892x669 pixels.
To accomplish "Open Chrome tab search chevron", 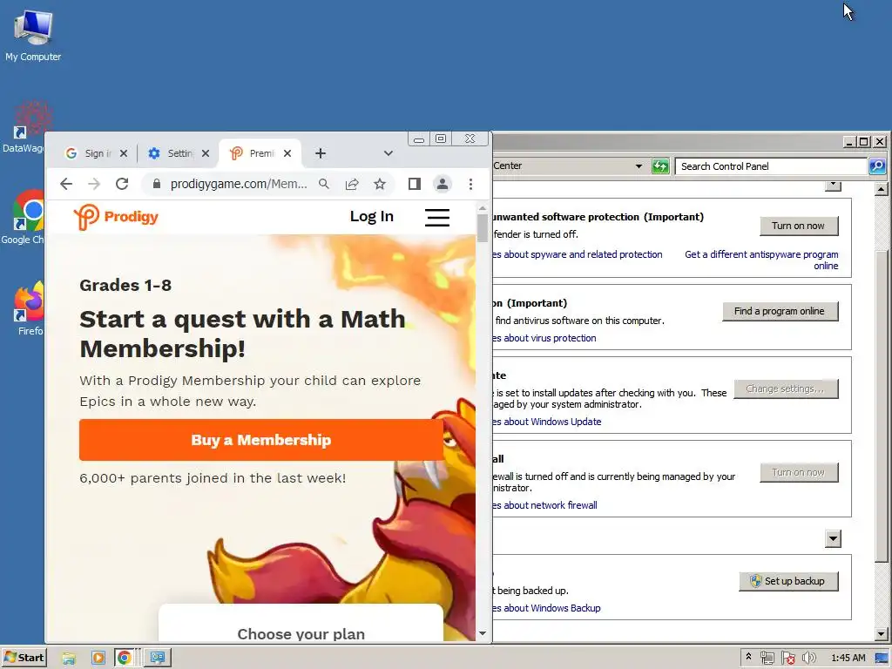I will [x=388, y=153].
